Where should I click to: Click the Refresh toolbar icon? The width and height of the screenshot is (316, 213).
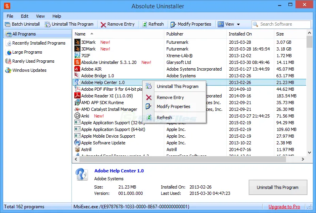145,24
